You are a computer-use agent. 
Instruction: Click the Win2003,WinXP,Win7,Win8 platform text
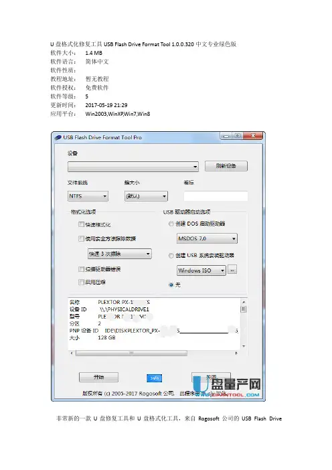pos(118,114)
